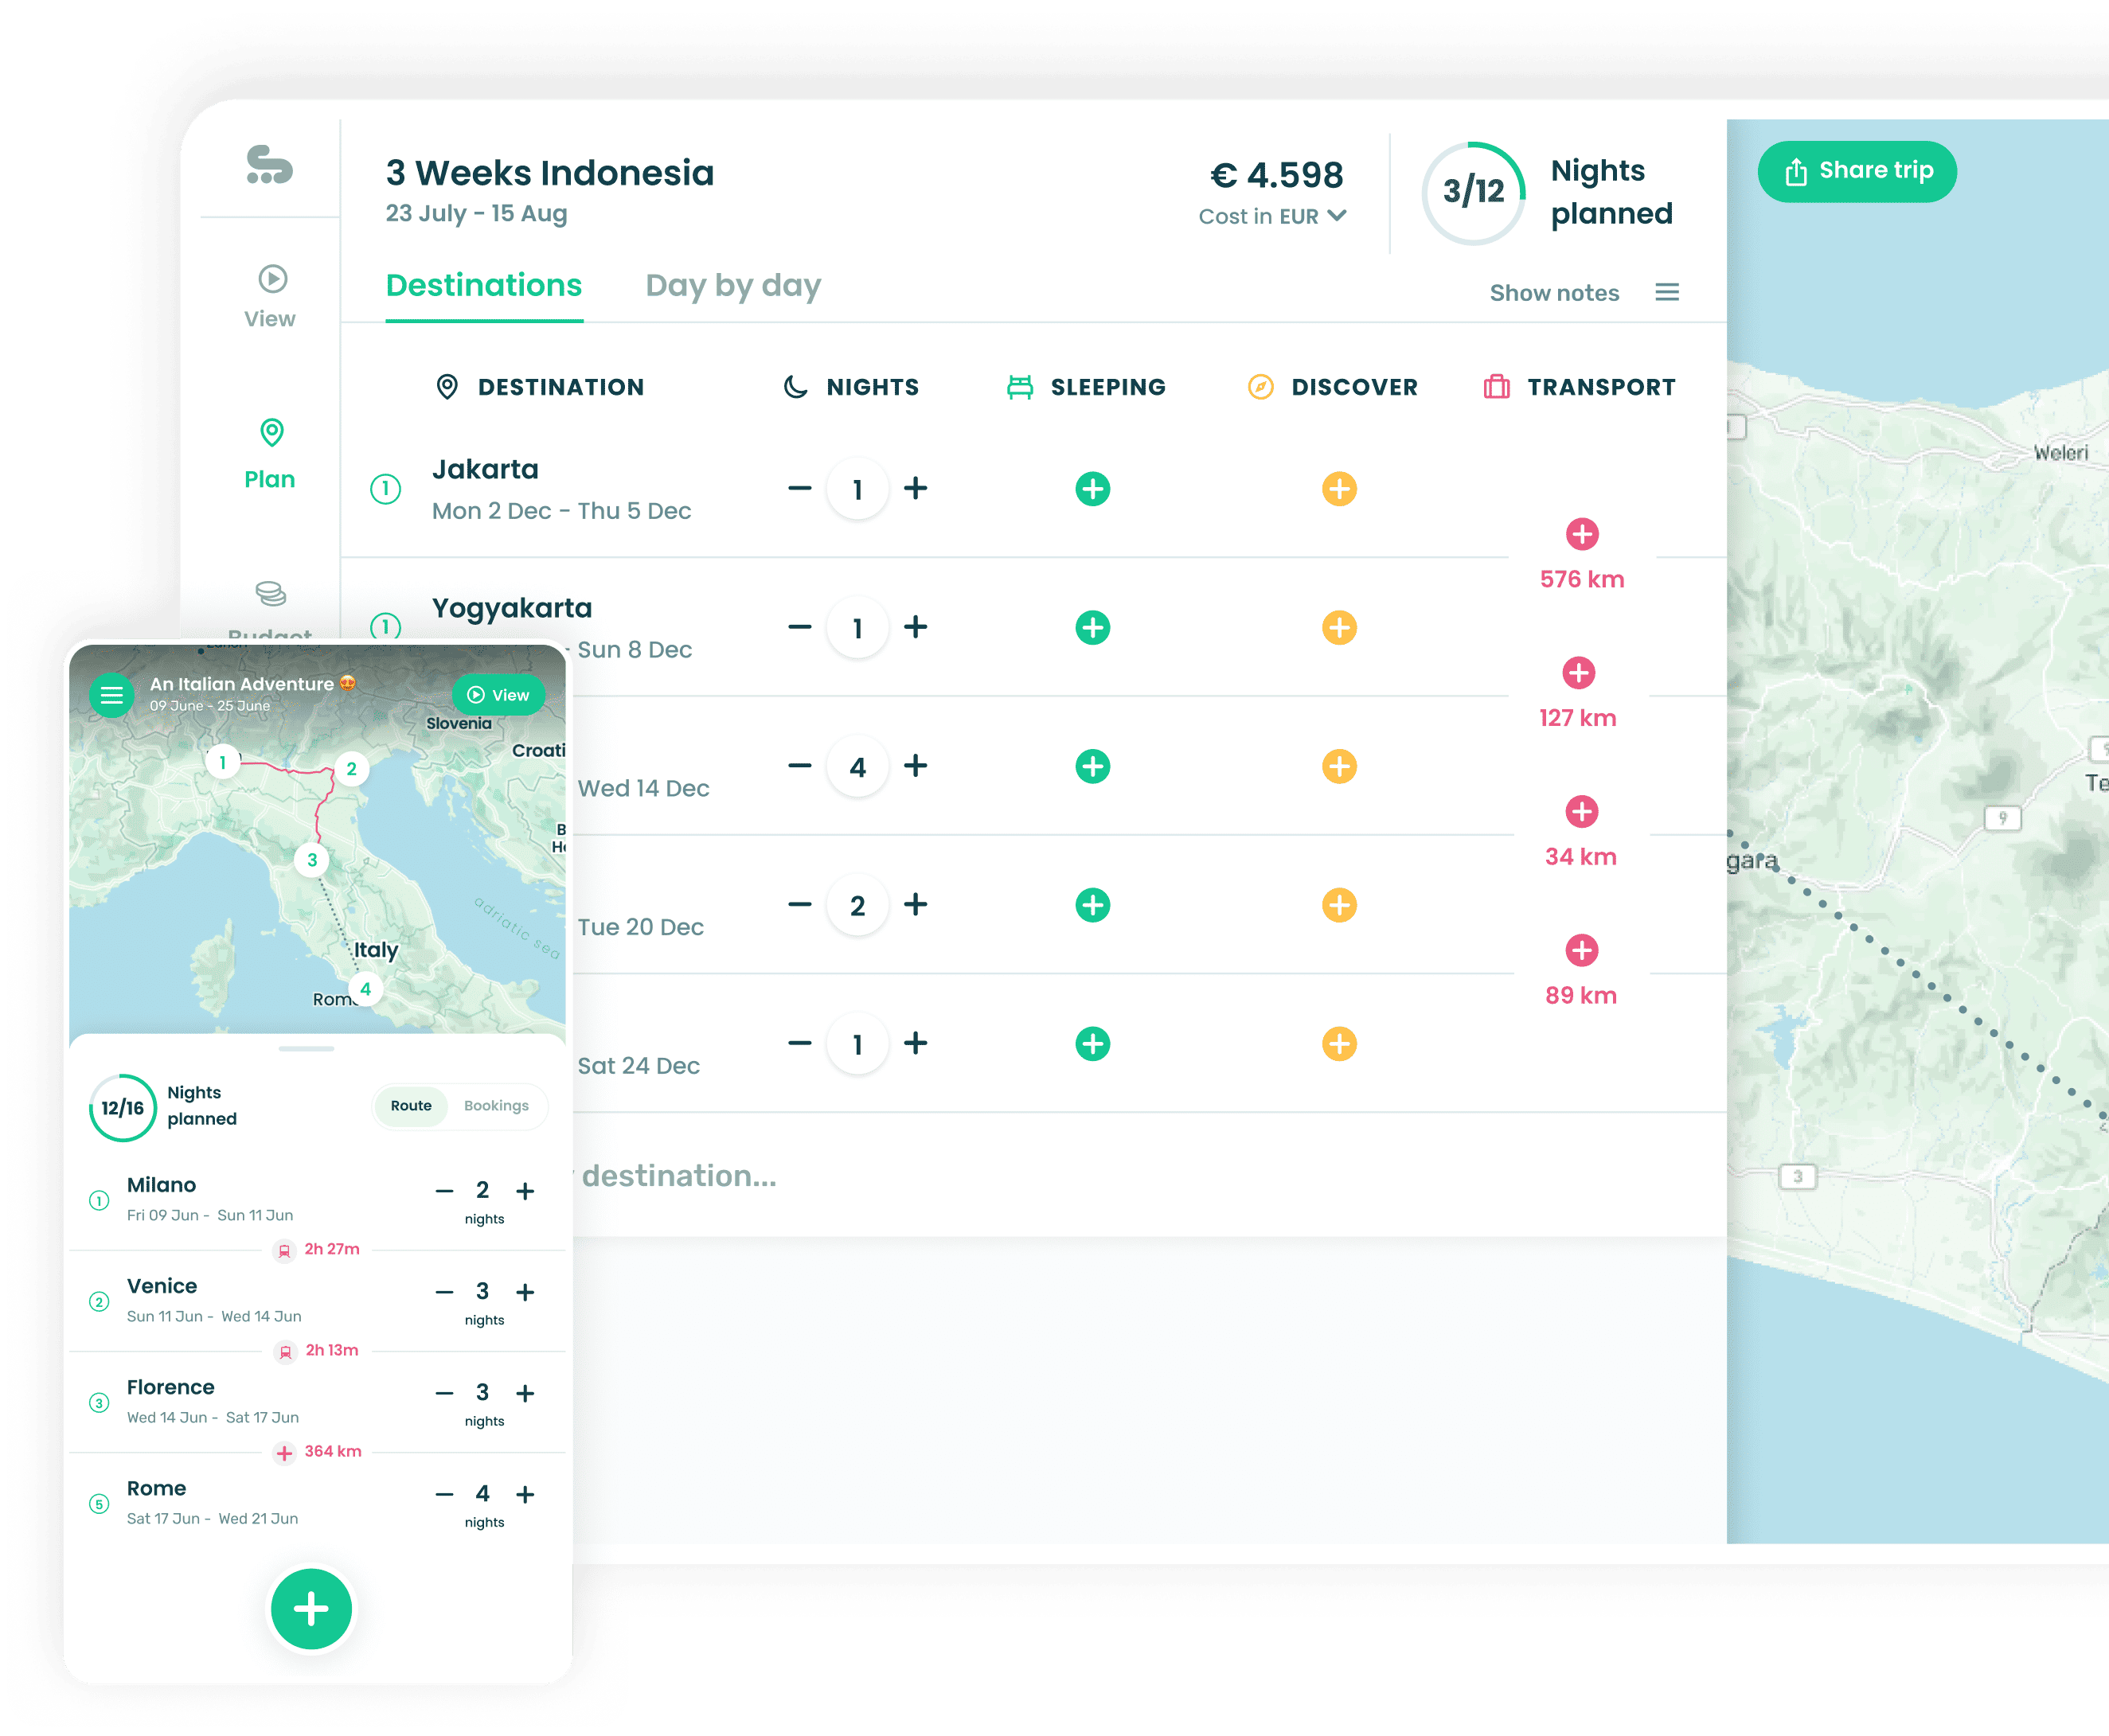The height and width of the screenshot is (1736, 2109).
Task: Add transport for the 34 km segment
Action: click(1580, 812)
